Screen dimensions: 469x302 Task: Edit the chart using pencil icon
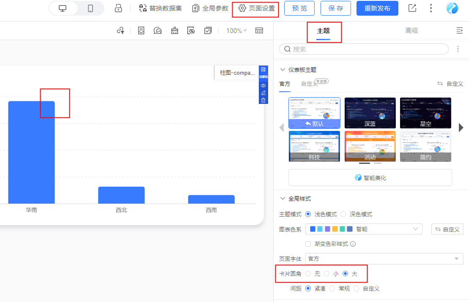(263, 93)
